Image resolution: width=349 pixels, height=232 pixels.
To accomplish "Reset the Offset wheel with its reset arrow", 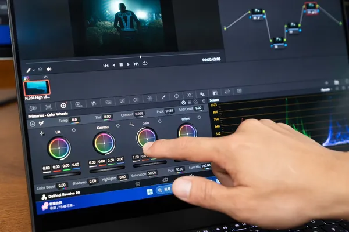I will 199,117.
